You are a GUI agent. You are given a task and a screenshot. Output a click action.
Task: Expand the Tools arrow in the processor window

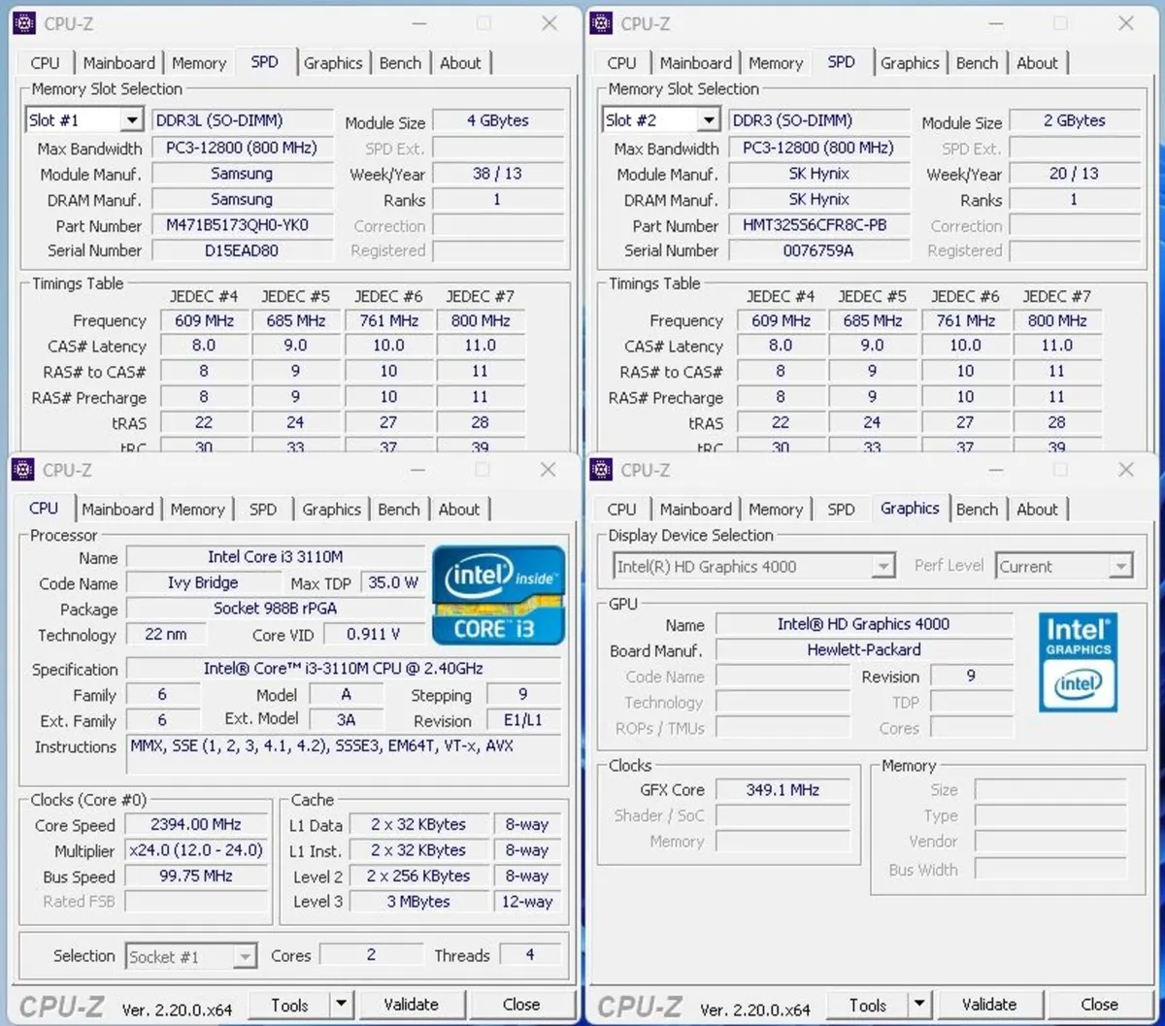tap(341, 1005)
